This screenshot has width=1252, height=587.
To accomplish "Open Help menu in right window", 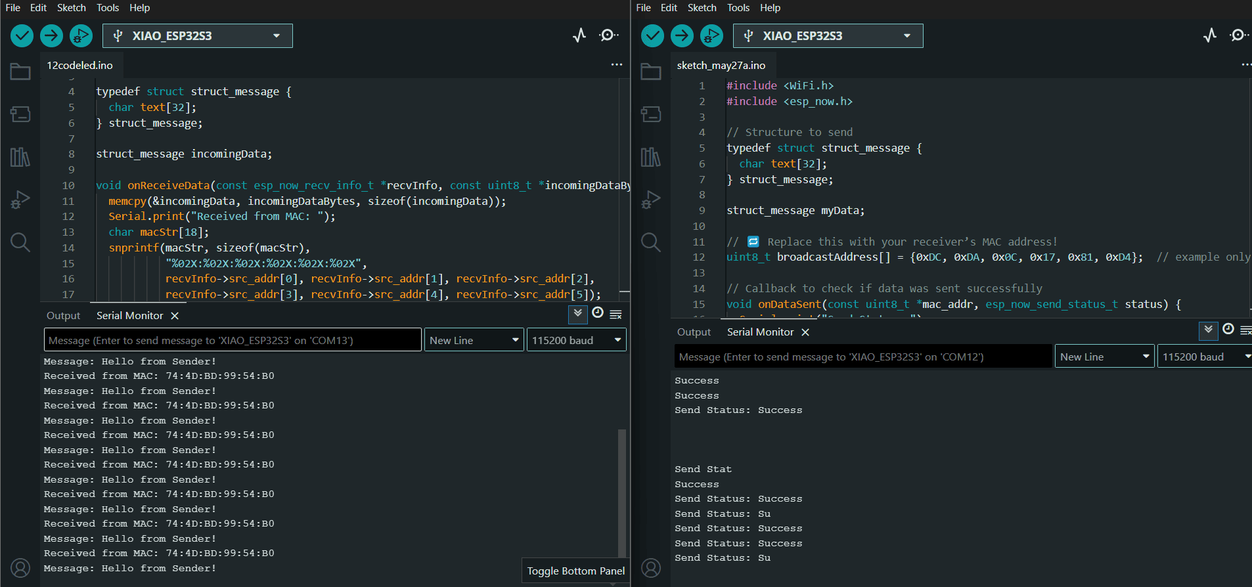I will pyautogui.click(x=771, y=8).
